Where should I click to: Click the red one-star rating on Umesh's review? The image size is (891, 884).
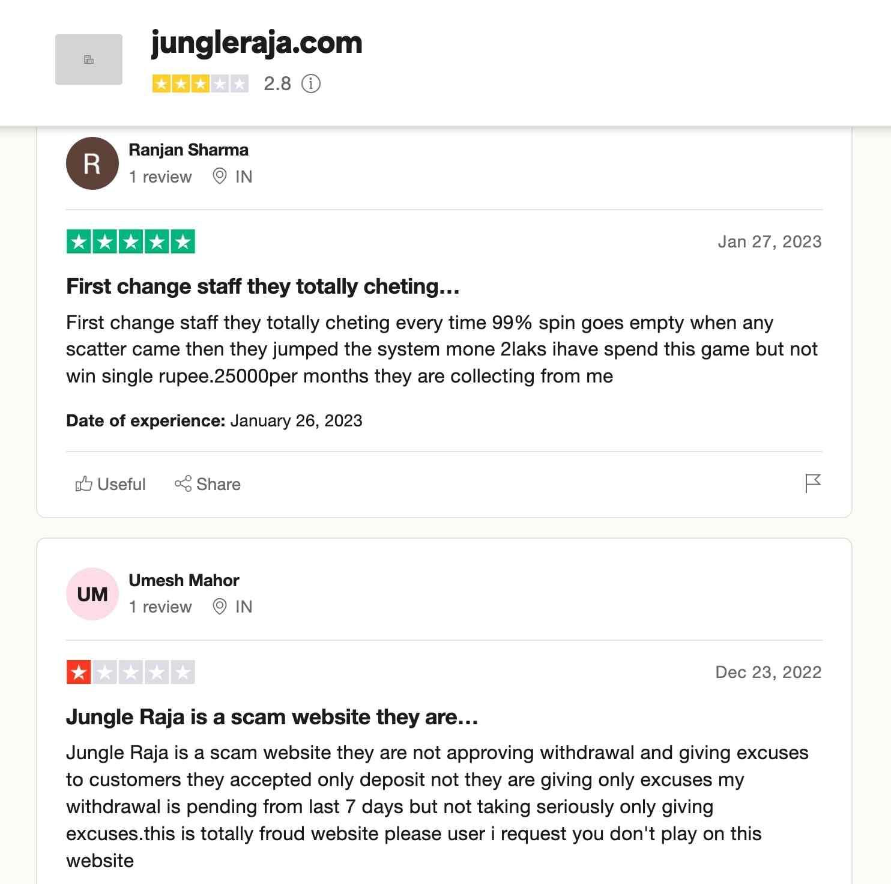[129, 672]
